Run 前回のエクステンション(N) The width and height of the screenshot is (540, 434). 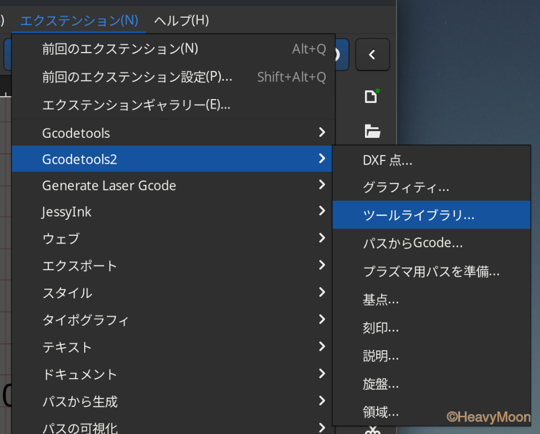[120, 49]
